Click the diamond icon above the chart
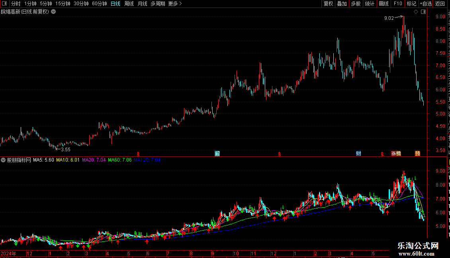Viewport: 450px width, 258px height. 416,12
